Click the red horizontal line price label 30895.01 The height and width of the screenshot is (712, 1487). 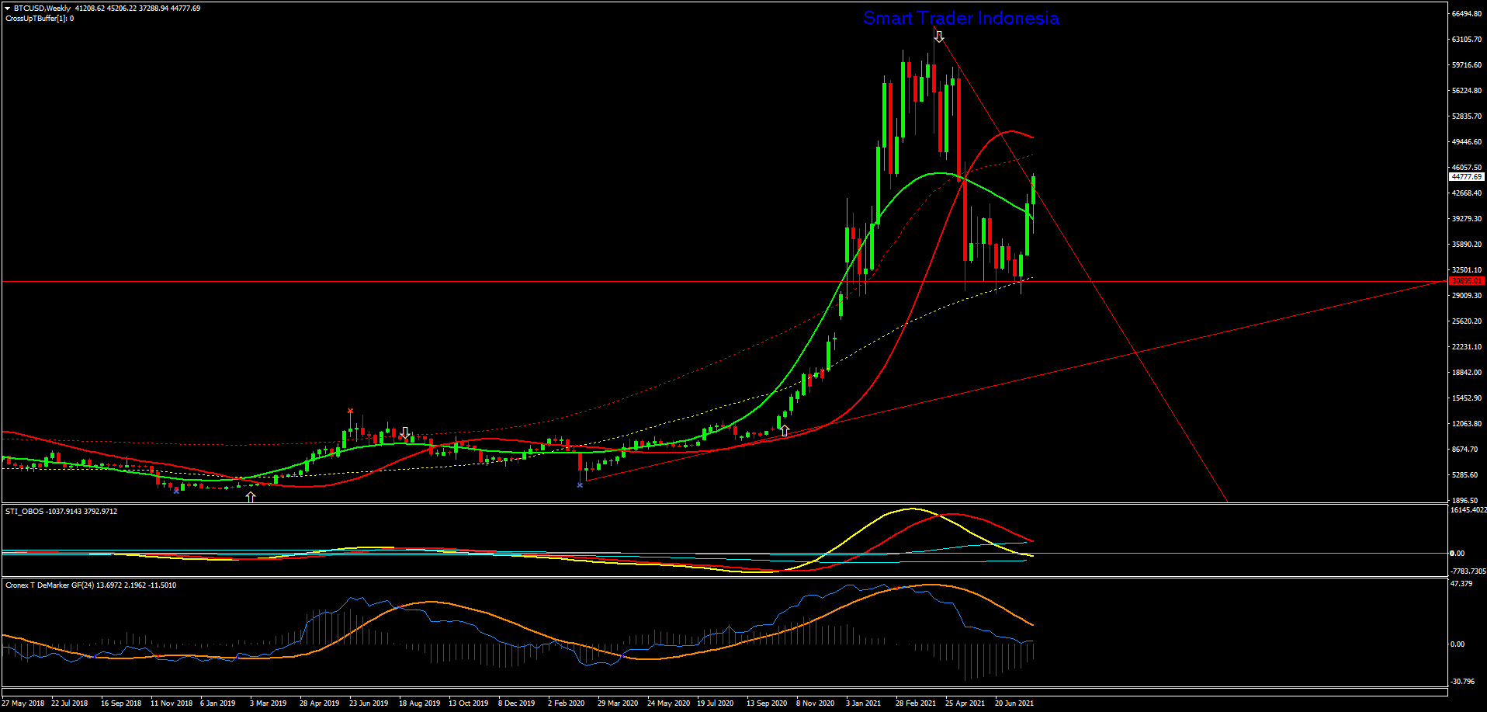(1466, 281)
